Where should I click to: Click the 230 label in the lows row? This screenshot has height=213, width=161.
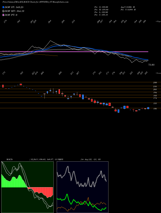click(60, 73)
